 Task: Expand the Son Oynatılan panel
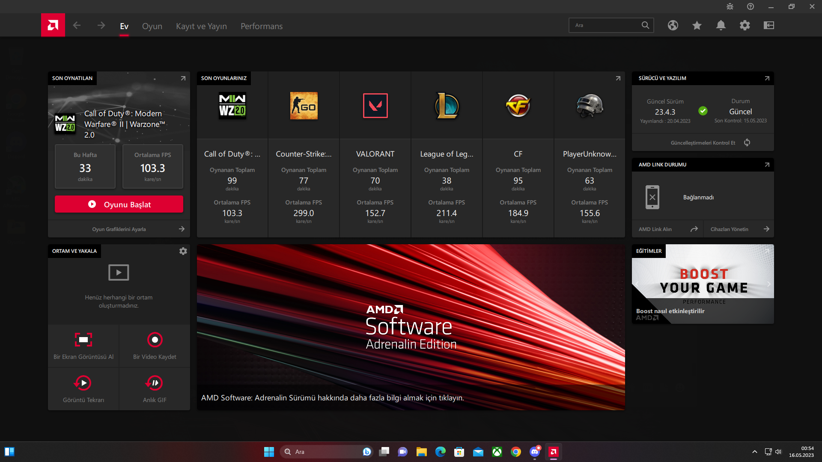[183, 78]
